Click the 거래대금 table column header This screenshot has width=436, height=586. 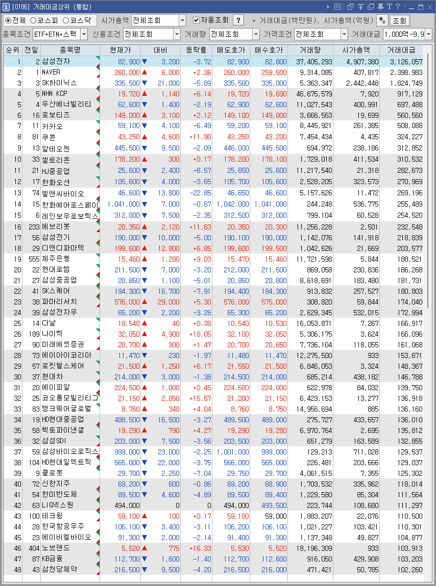402,50
